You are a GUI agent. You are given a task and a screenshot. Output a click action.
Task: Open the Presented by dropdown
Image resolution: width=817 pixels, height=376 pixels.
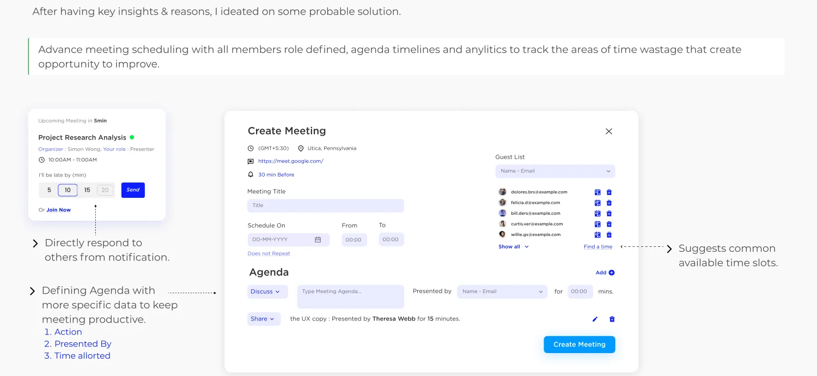(502, 292)
